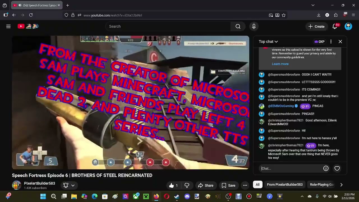This screenshot has height=202, width=359.
Task: Open File Explorer from taskbar
Action: pyautogui.click(x=74, y=196)
